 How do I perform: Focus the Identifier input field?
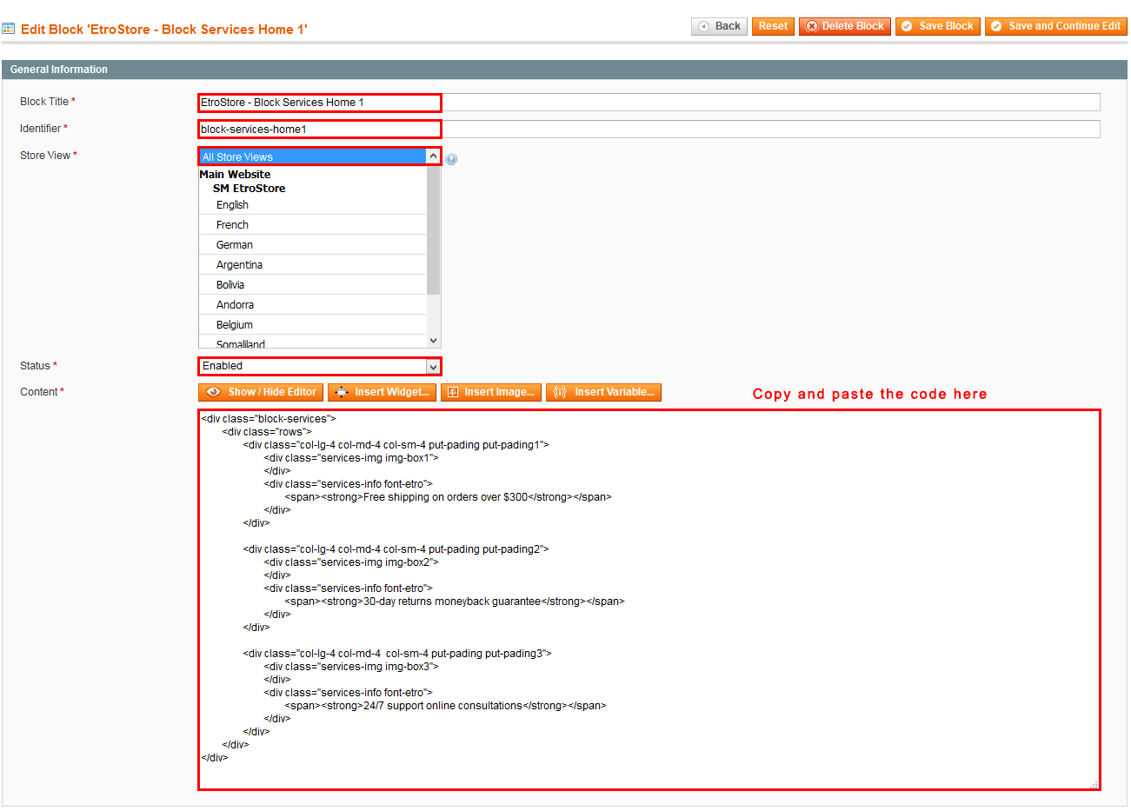point(649,130)
